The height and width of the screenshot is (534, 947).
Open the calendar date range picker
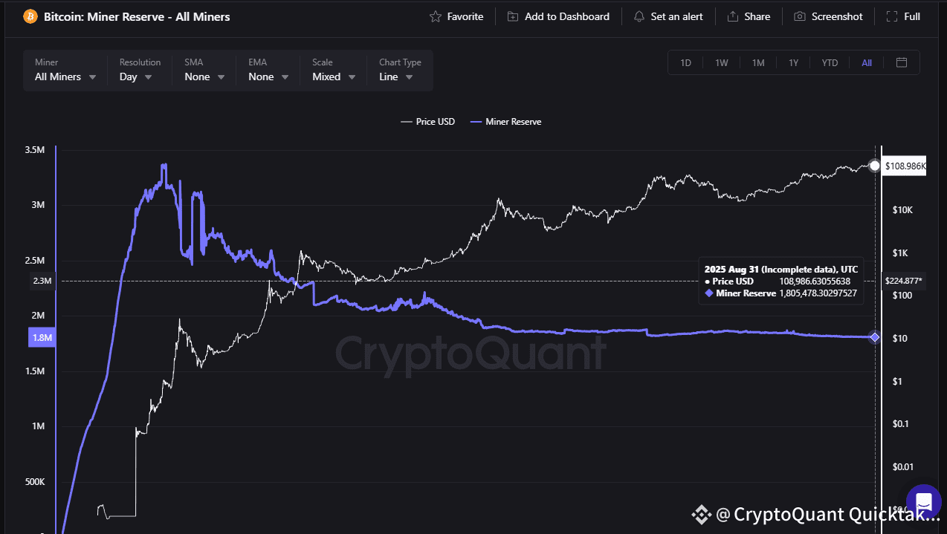pyautogui.click(x=902, y=62)
